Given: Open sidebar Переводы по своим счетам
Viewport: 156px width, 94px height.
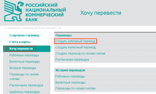Looking at the screenshot, I should pos(24,77).
